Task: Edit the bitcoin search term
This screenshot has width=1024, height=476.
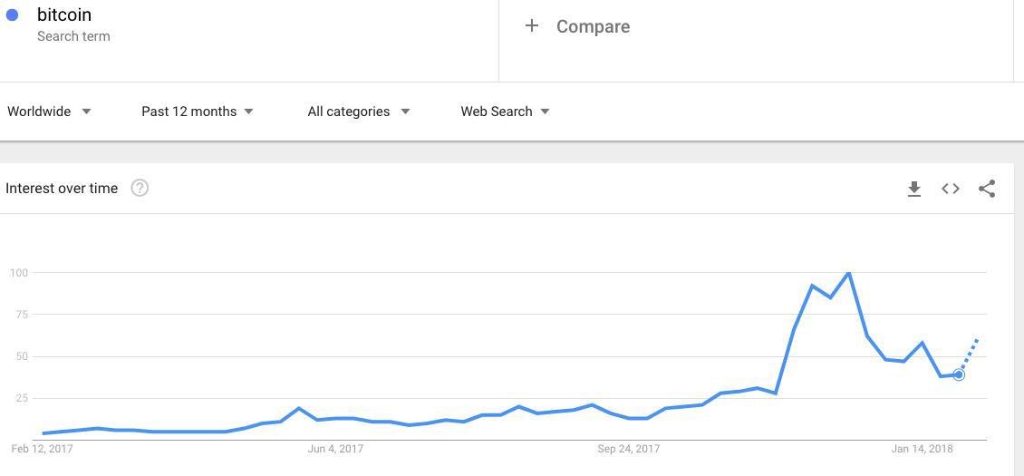Action: (x=64, y=15)
